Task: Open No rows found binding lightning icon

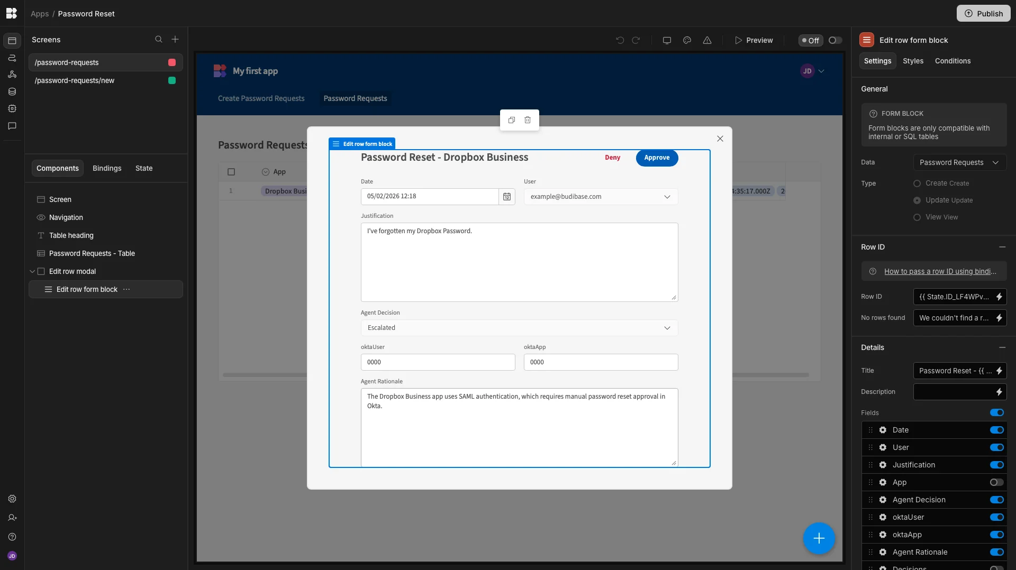Action: [x=999, y=318]
